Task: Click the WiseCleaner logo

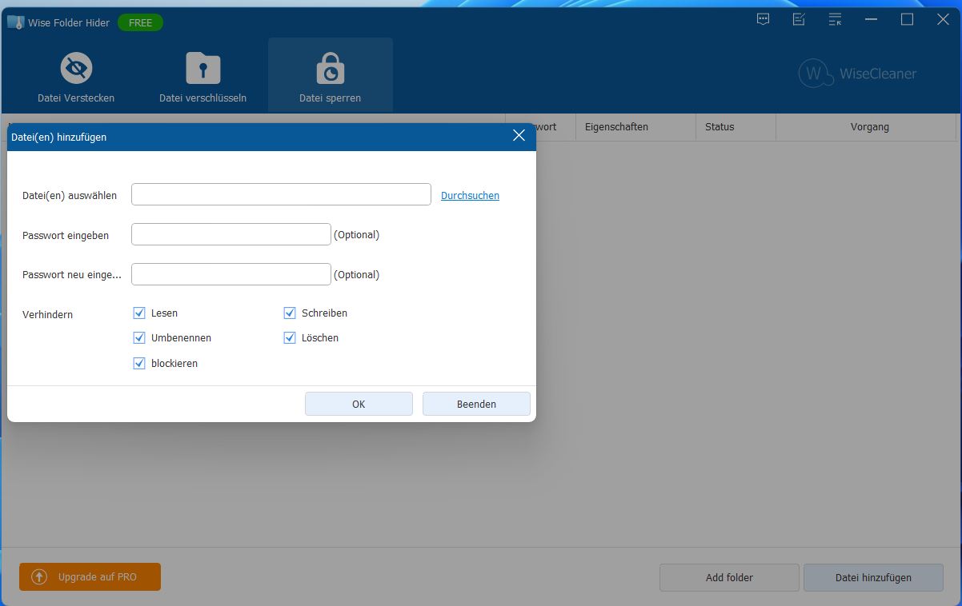Action: (857, 74)
